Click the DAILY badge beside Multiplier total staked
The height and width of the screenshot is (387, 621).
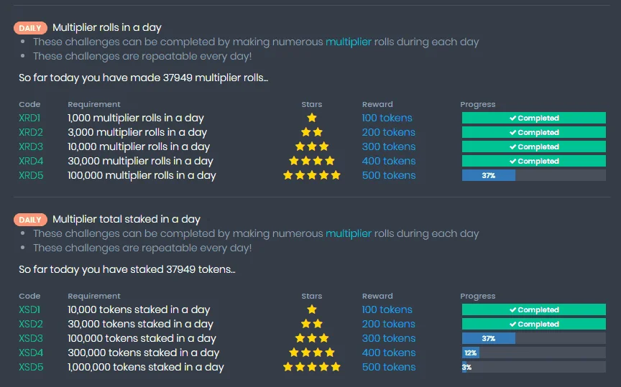pyautogui.click(x=30, y=220)
